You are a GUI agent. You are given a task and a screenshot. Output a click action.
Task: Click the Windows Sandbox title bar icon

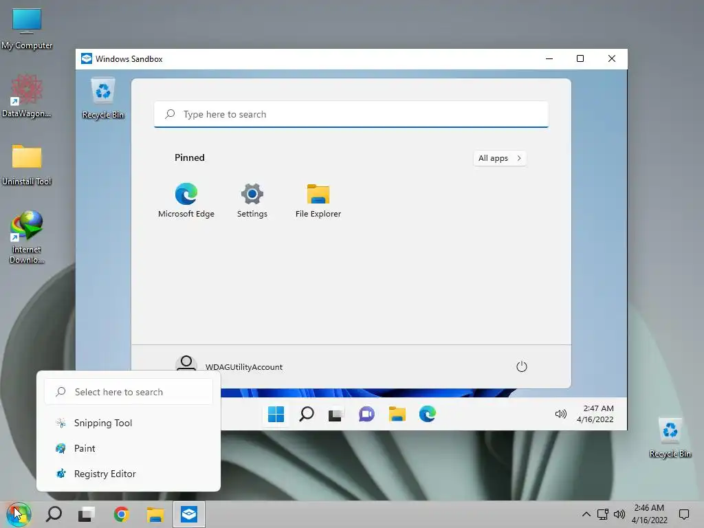pyautogui.click(x=86, y=58)
